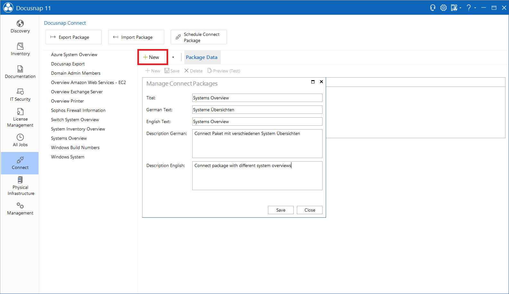Click the Description English text area
Screen dimensions: 509x294
257,176
